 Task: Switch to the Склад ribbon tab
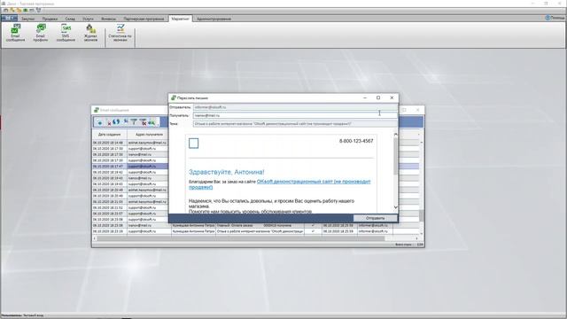pyautogui.click(x=70, y=19)
